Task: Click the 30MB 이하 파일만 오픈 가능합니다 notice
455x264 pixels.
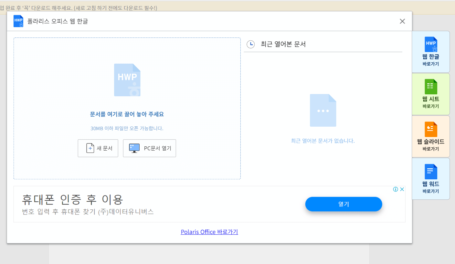Action: coord(127,128)
